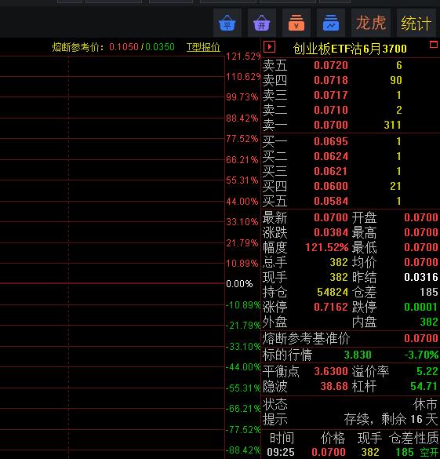Click 平衡点 value 3.6300
The height and width of the screenshot is (459, 440).
[331, 371]
